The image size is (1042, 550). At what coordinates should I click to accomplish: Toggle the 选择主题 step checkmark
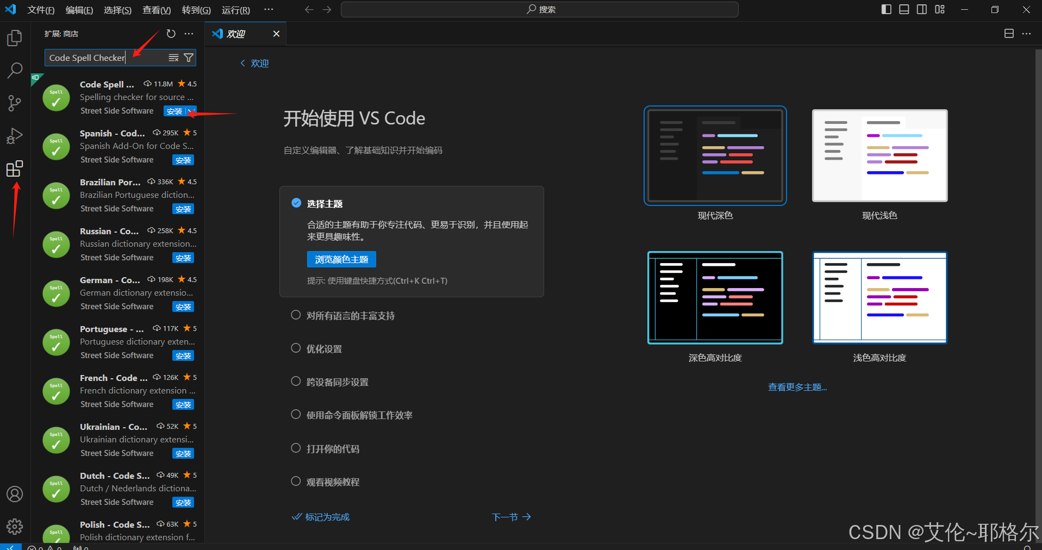point(296,203)
